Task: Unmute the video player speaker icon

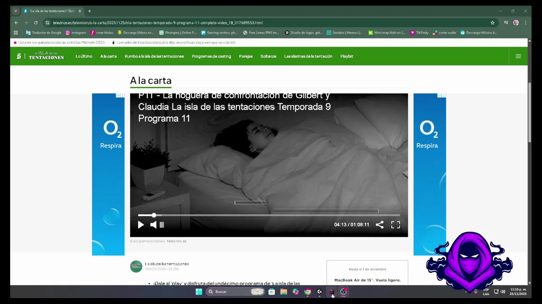Action: tap(153, 225)
